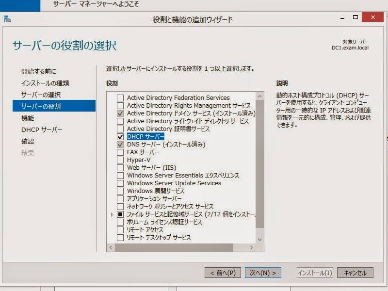The width and height of the screenshot is (388, 291).
Task: Go to 確認 wizard step
Action: pos(28,141)
